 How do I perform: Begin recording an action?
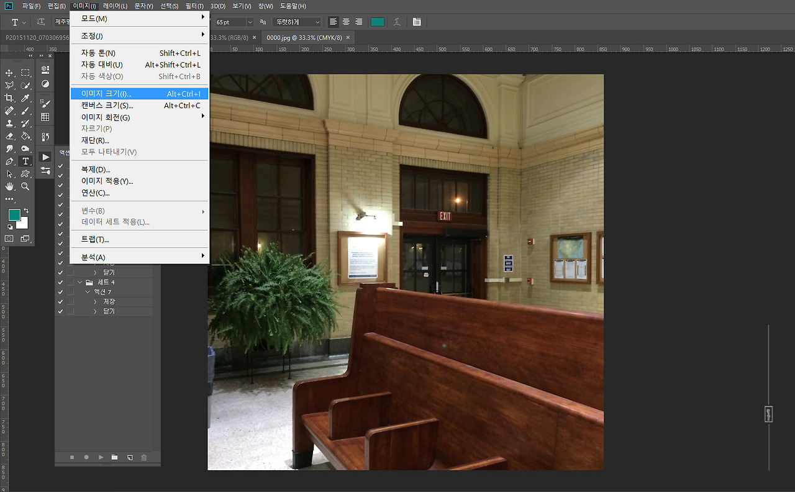click(86, 457)
